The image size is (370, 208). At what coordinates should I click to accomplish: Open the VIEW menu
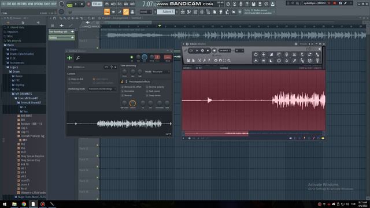click(31, 4)
